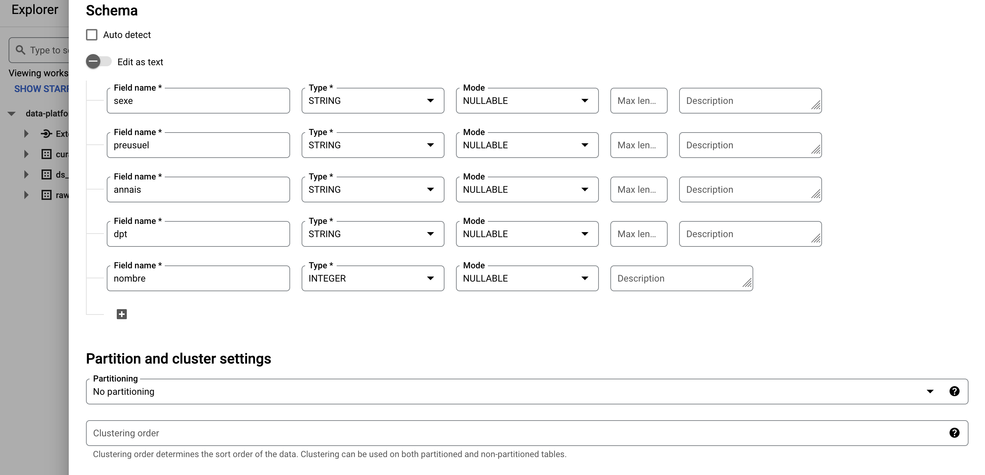Click the add field plus icon
This screenshot has height=475, width=985.
click(121, 314)
